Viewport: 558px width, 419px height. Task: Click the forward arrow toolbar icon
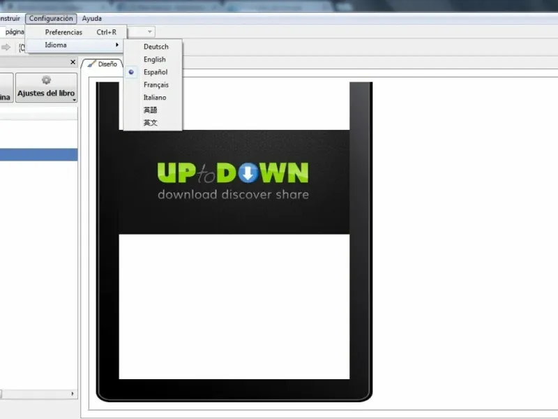(x=6, y=47)
